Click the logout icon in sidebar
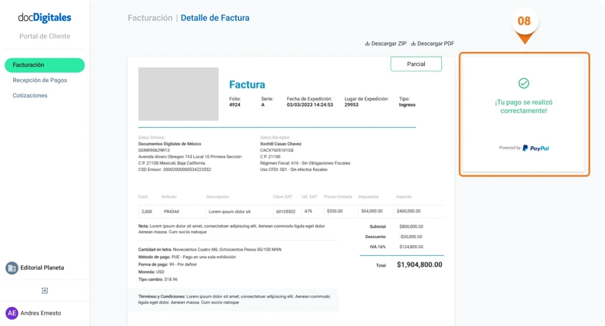The image size is (605, 326). point(45,291)
